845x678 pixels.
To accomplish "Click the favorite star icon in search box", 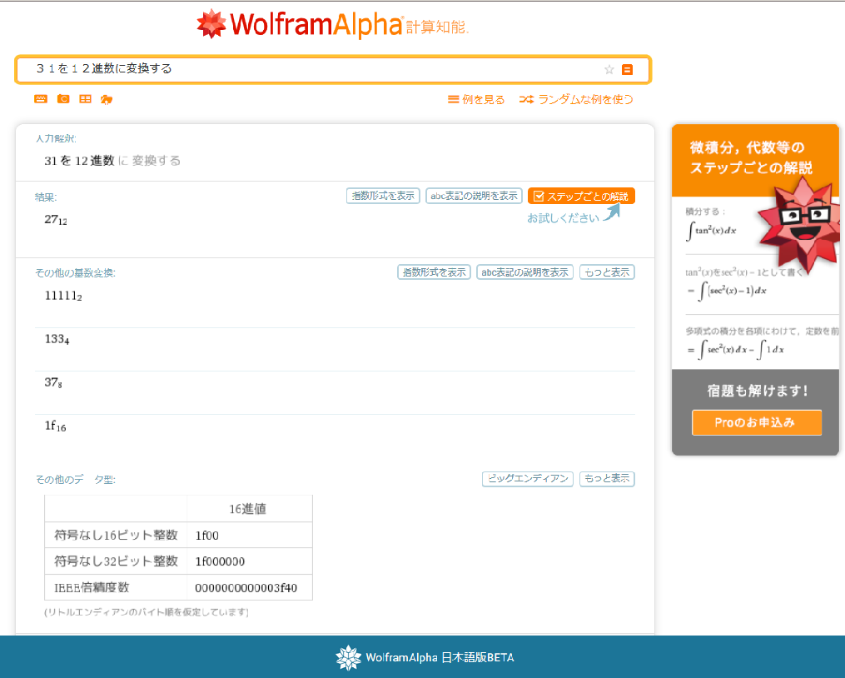I will 609,70.
